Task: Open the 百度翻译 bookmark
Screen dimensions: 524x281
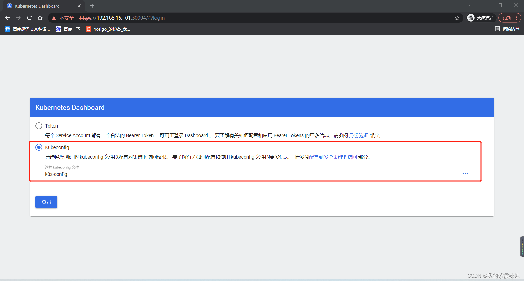Action: [28, 29]
